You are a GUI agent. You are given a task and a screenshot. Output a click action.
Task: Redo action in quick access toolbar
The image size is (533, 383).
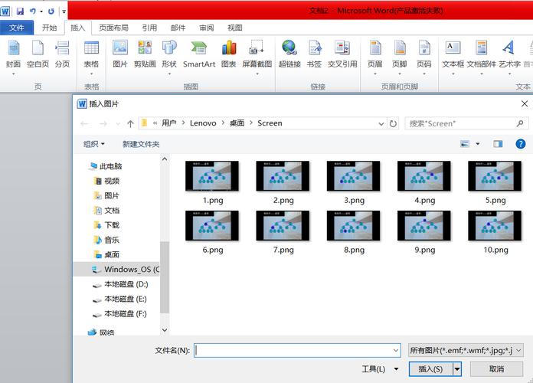tap(51, 11)
